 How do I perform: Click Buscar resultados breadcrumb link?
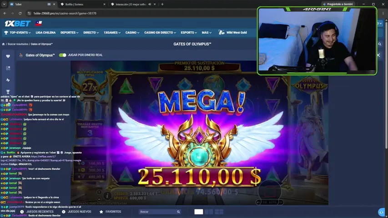(x=18, y=44)
